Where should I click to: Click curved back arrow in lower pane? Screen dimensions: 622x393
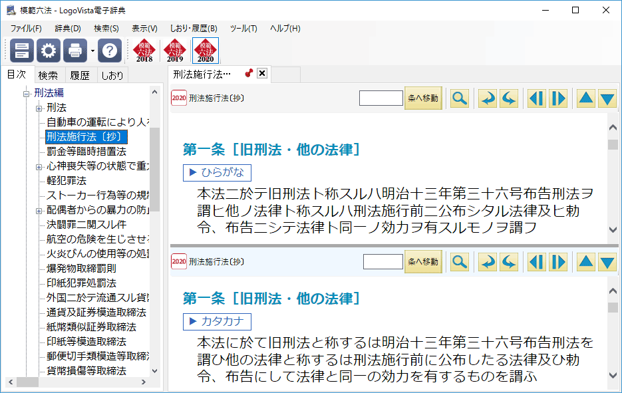pos(488,262)
